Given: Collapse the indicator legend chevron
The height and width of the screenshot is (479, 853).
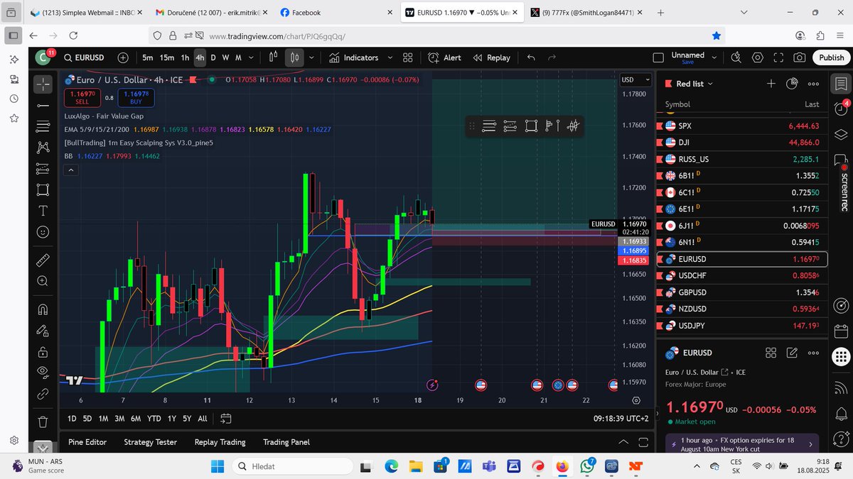Looking at the screenshot, I should click(70, 170).
